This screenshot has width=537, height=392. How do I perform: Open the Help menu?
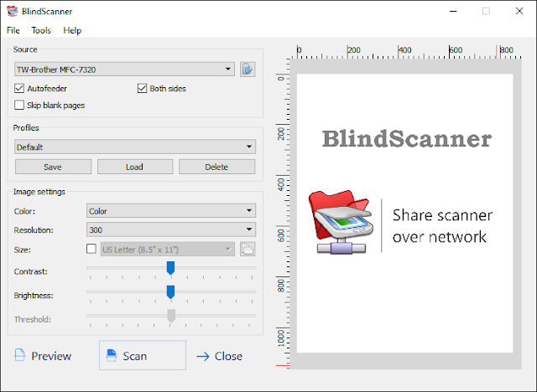72,30
